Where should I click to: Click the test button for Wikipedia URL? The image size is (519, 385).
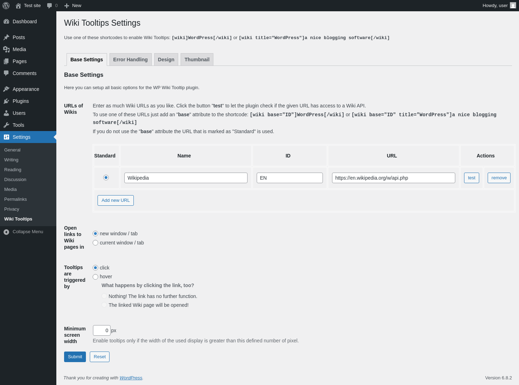click(x=471, y=178)
